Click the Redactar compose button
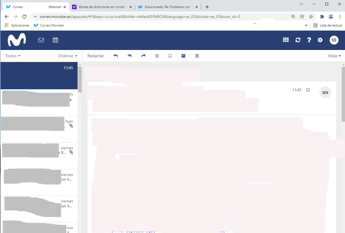This screenshot has height=233, width=345. click(x=96, y=56)
